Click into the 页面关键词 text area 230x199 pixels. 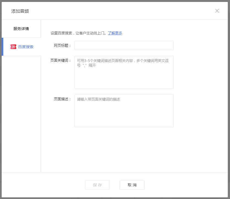[x=124, y=72]
